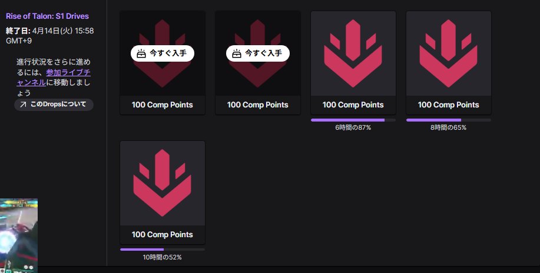540x273 pixels.
Task: Click the progress bar showing 10時間の52%
Action: (x=162, y=250)
